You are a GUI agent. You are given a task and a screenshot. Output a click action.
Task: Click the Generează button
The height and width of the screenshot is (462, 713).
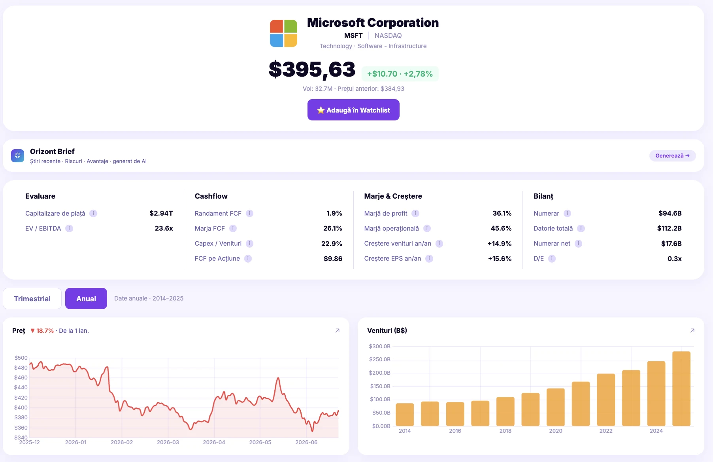672,156
